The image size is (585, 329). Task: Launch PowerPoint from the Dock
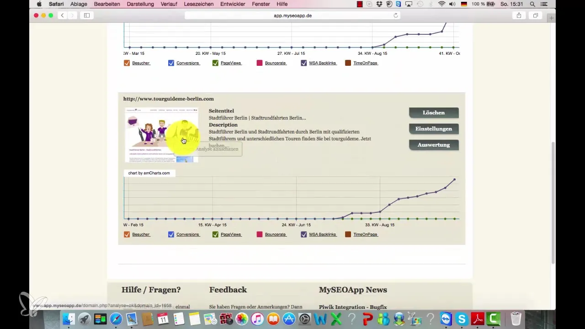coord(367,318)
